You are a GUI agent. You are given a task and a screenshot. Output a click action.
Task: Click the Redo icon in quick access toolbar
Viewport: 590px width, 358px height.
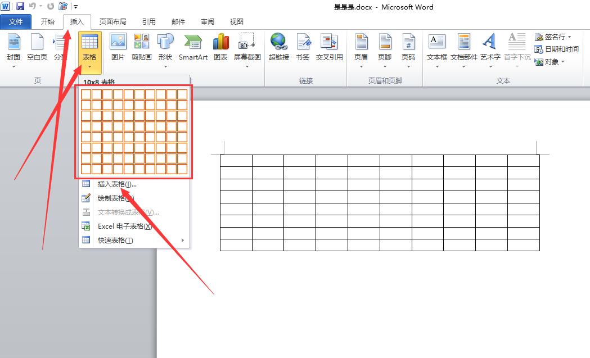(51, 6)
